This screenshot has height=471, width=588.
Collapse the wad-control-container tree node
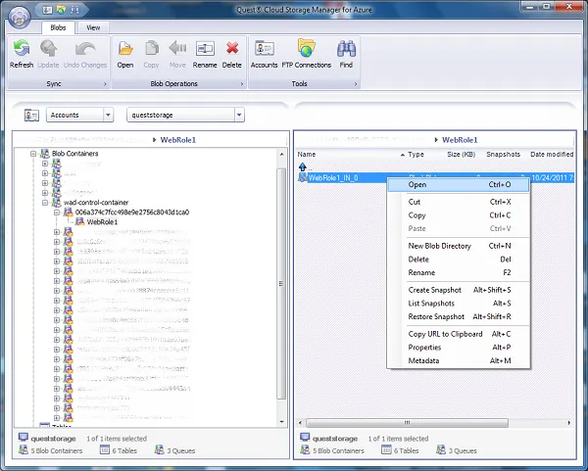[x=45, y=203]
